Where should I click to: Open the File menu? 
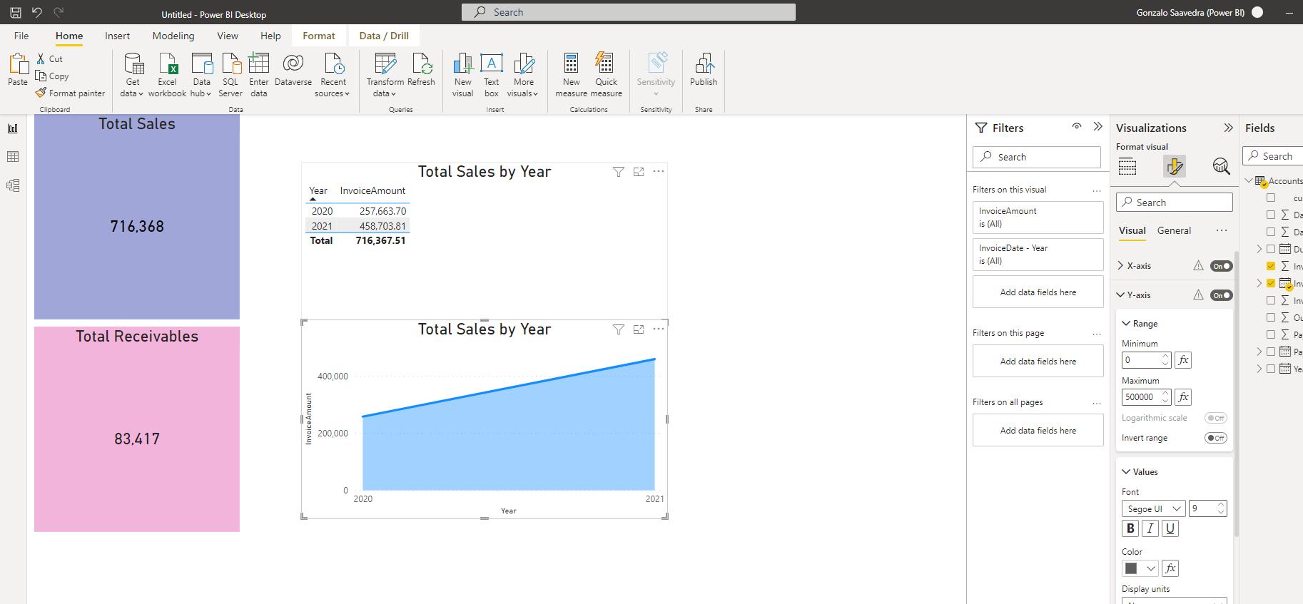click(x=21, y=36)
